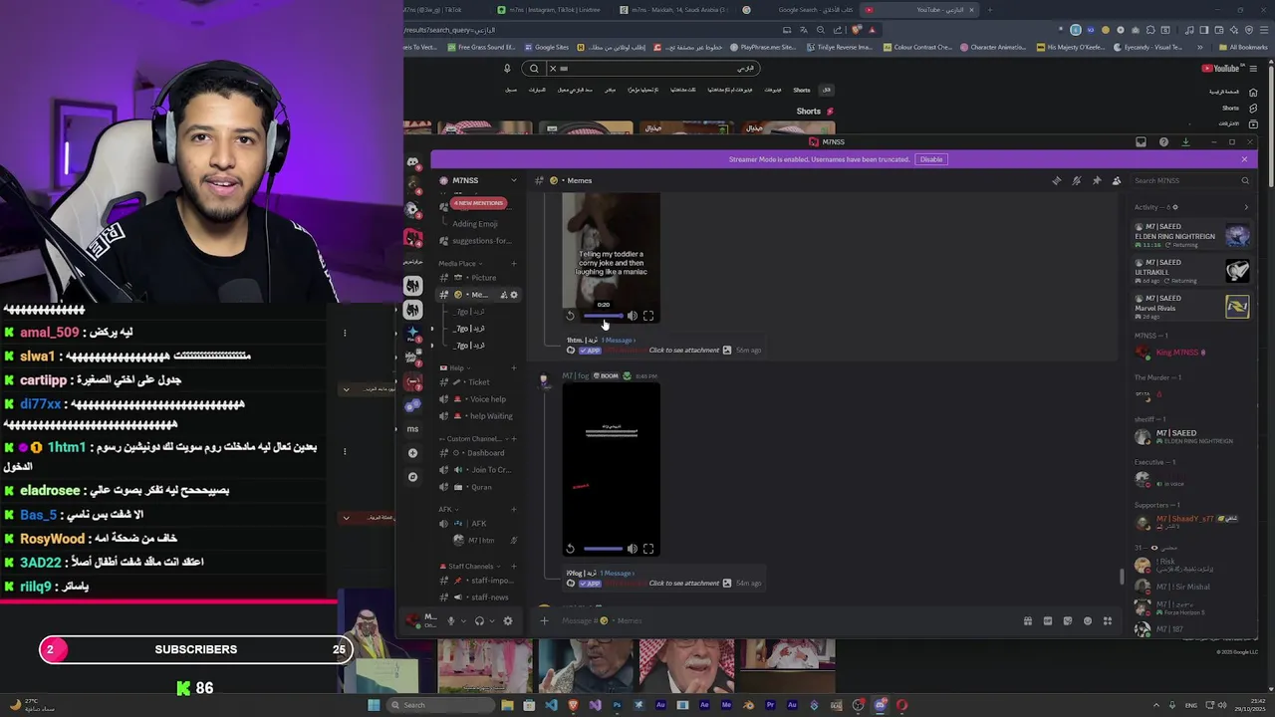Open Discord direct messages home icon
The width and height of the screenshot is (1275, 717).
412,161
